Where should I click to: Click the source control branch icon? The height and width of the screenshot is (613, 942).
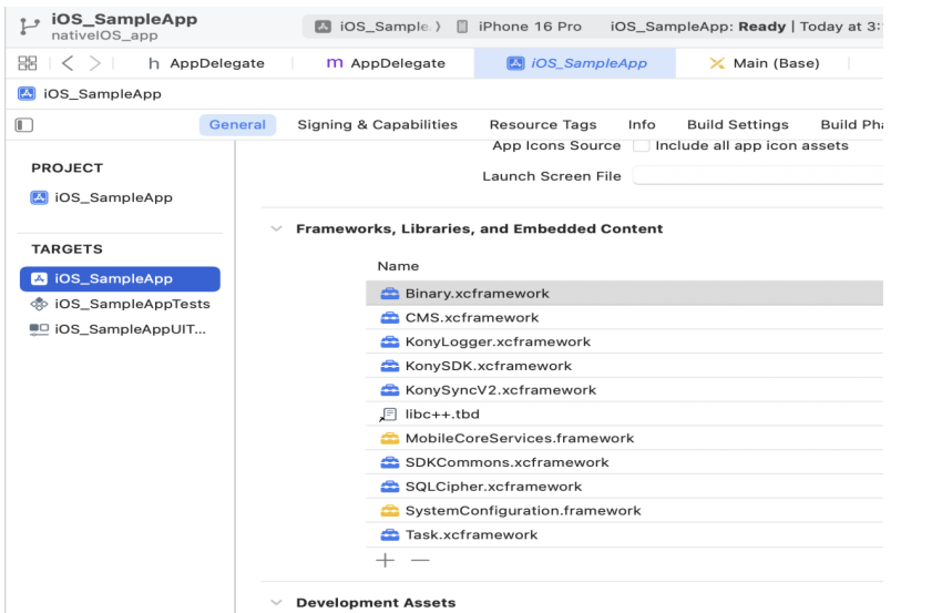point(29,27)
